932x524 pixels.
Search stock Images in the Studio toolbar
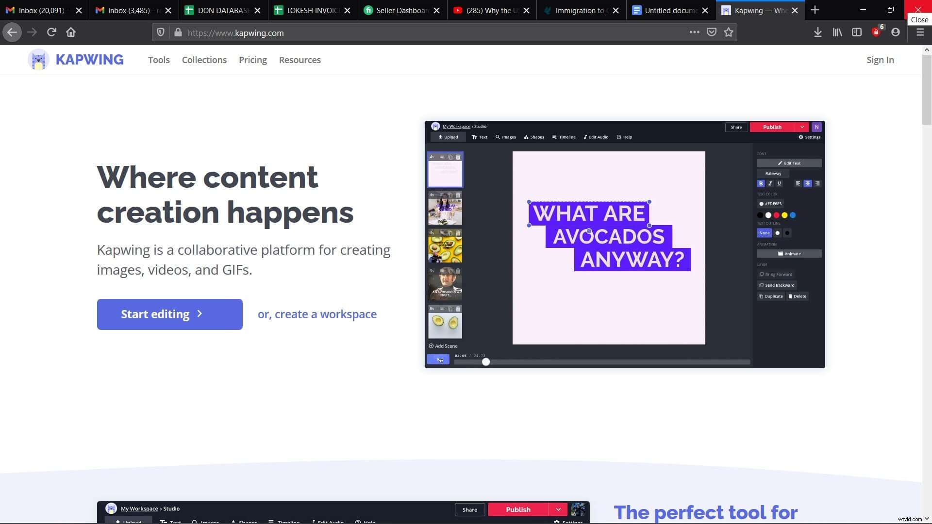pos(506,137)
